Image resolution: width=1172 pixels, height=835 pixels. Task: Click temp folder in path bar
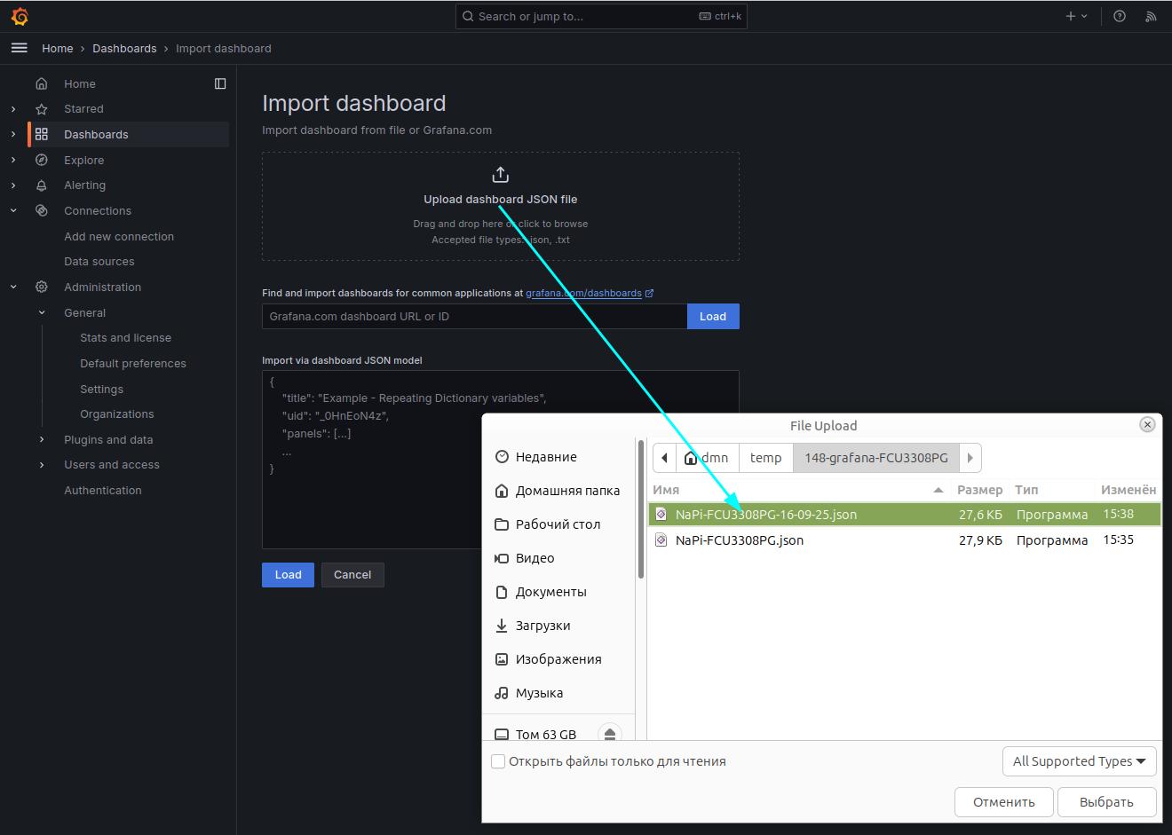[765, 458]
